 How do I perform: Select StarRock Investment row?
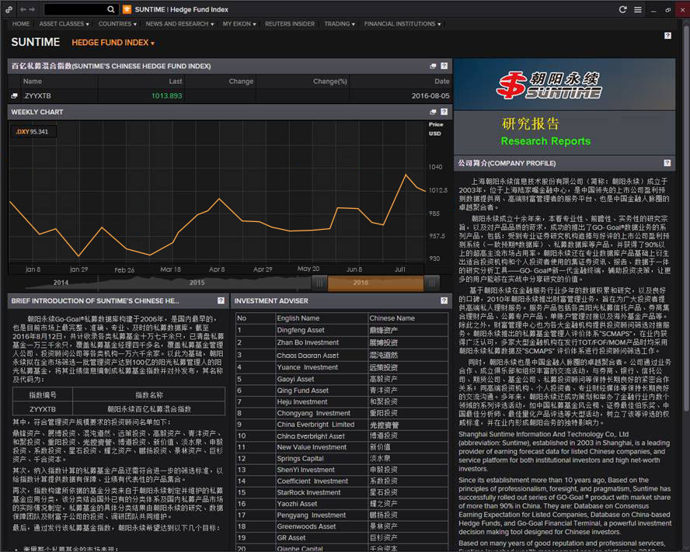[342, 492]
